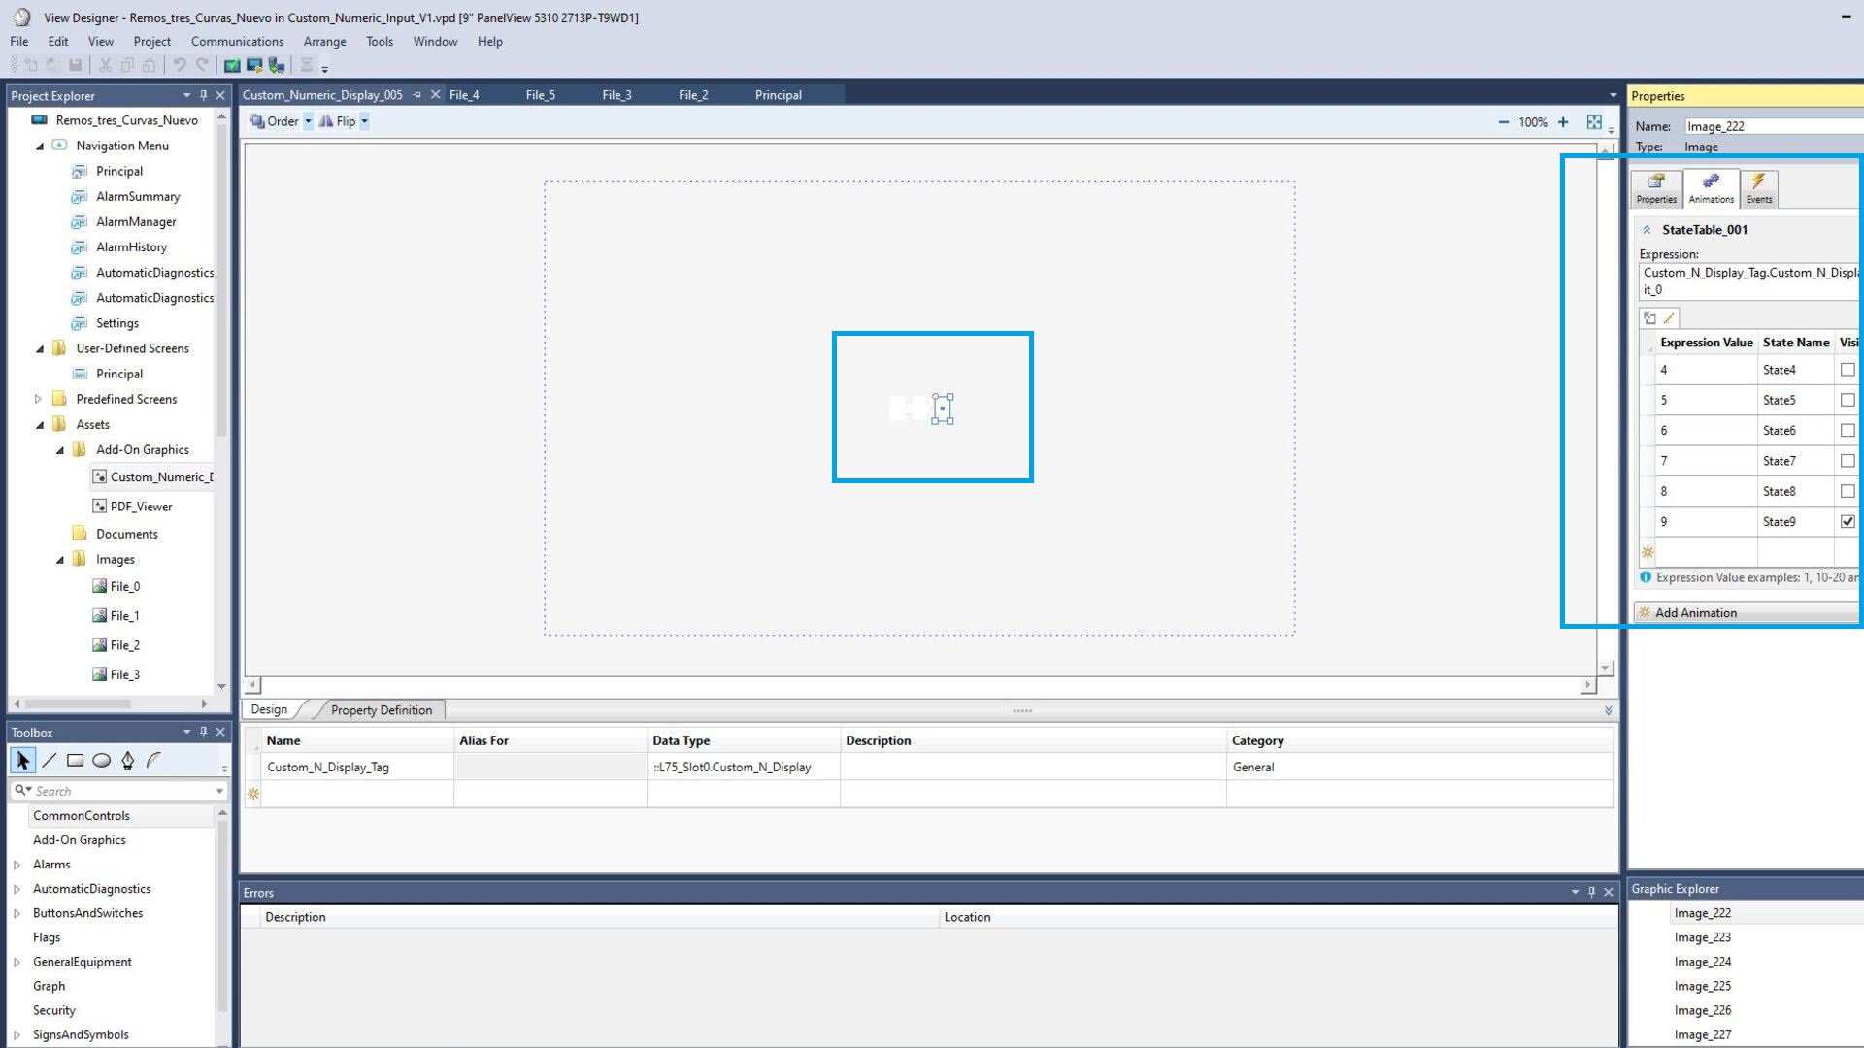Select the Pointer tool in Toolbox
The height and width of the screenshot is (1048, 1864).
(x=23, y=761)
